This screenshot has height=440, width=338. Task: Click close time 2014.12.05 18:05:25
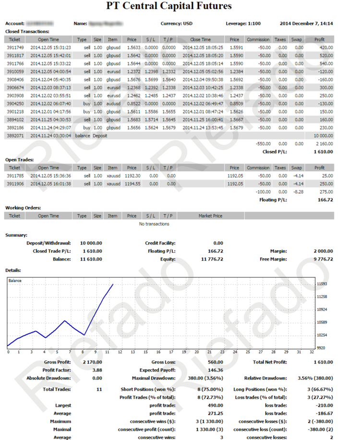tap(203, 48)
